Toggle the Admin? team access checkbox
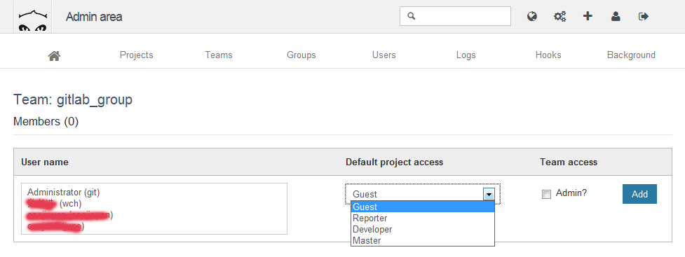This screenshot has width=685, height=257. [546, 194]
